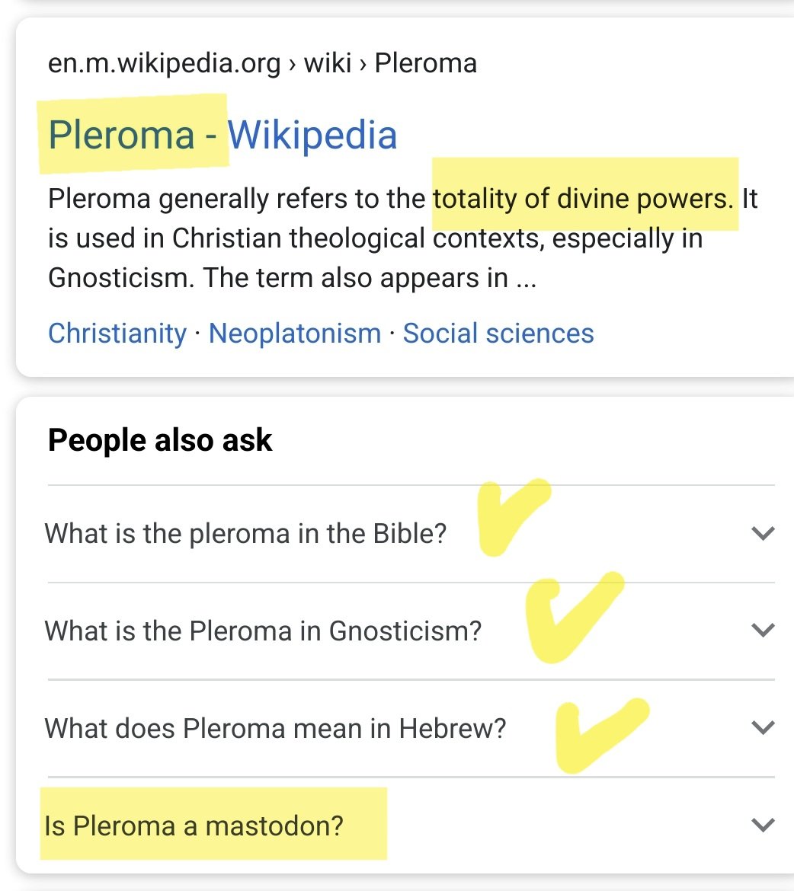Expand chevron next to the Pleroma in Hebrew question

point(763,727)
